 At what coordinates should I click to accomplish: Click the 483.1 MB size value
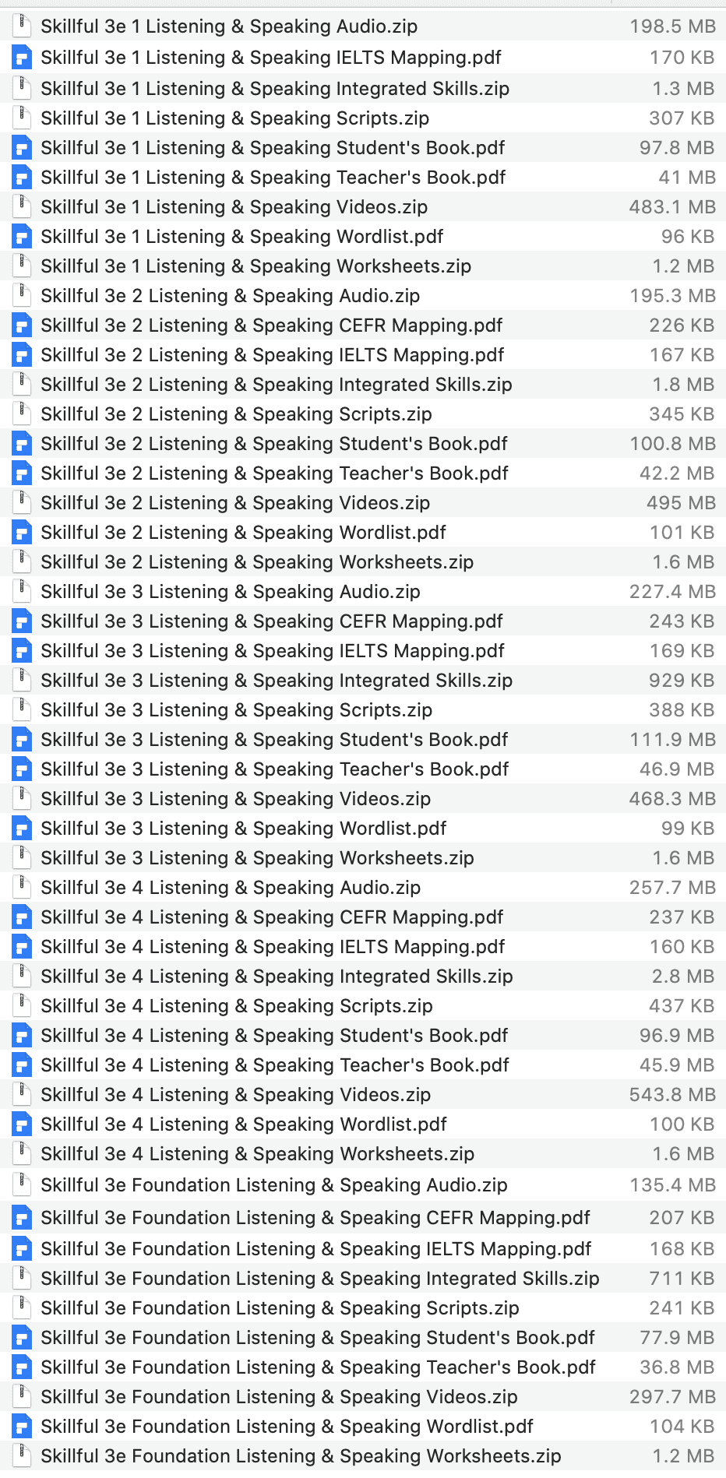click(x=672, y=207)
